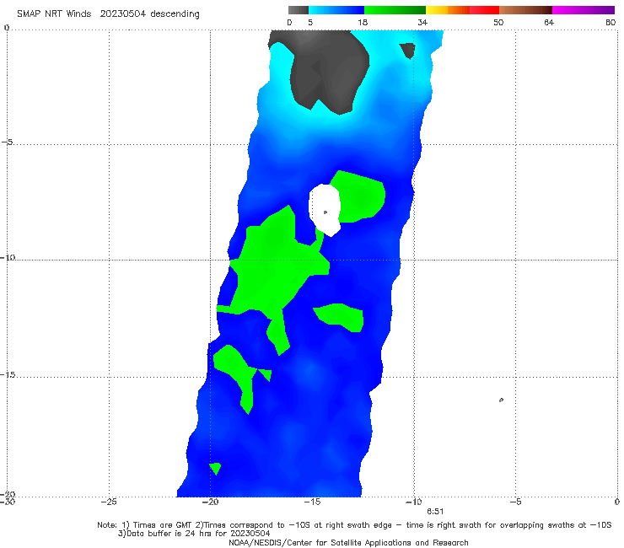The image size is (624, 548).
Task: Click the gray segment of the wind colorbar
Action: pos(299,10)
